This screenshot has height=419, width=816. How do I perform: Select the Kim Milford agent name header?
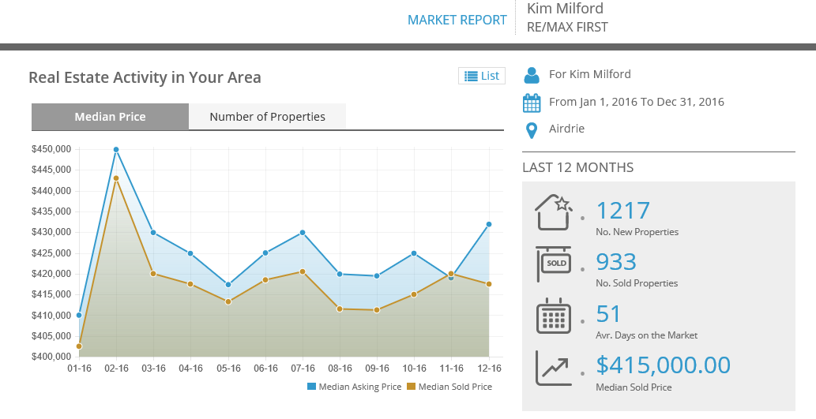tap(565, 9)
